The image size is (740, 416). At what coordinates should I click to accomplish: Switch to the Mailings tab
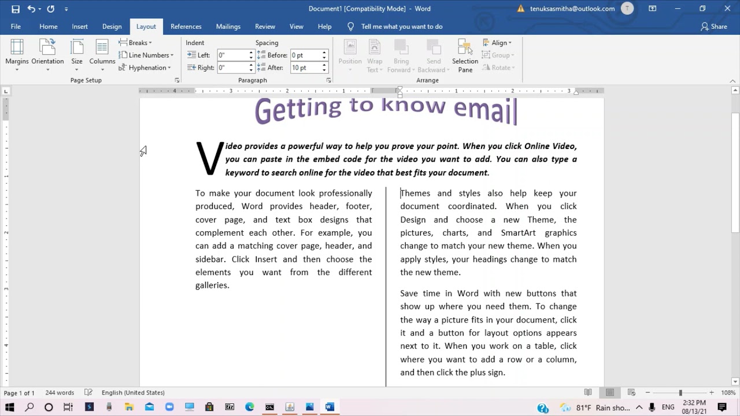coord(228,27)
